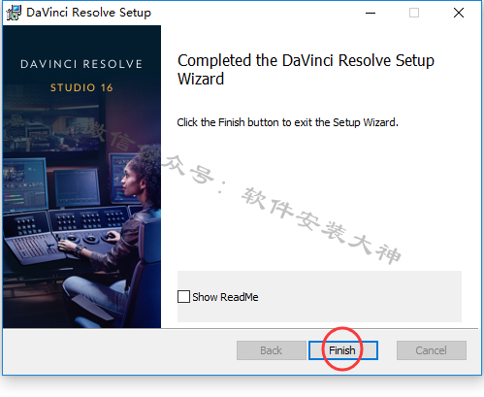Click the installer icon in the title bar
484x397 pixels.
pyautogui.click(x=14, y=13)
